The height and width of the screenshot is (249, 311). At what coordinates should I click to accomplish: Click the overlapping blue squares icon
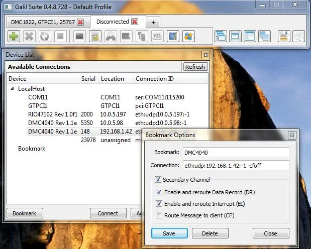[x=265, y=36]
